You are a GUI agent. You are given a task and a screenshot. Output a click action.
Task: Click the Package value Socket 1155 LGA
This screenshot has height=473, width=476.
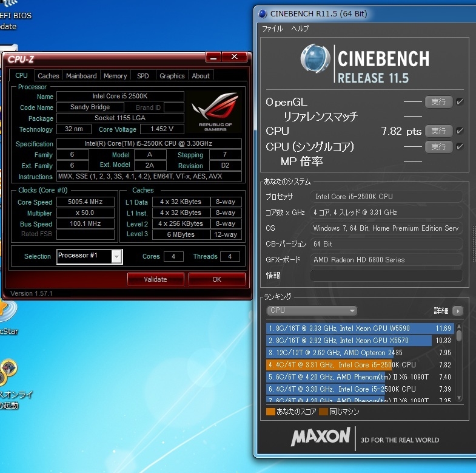[120, 118]
